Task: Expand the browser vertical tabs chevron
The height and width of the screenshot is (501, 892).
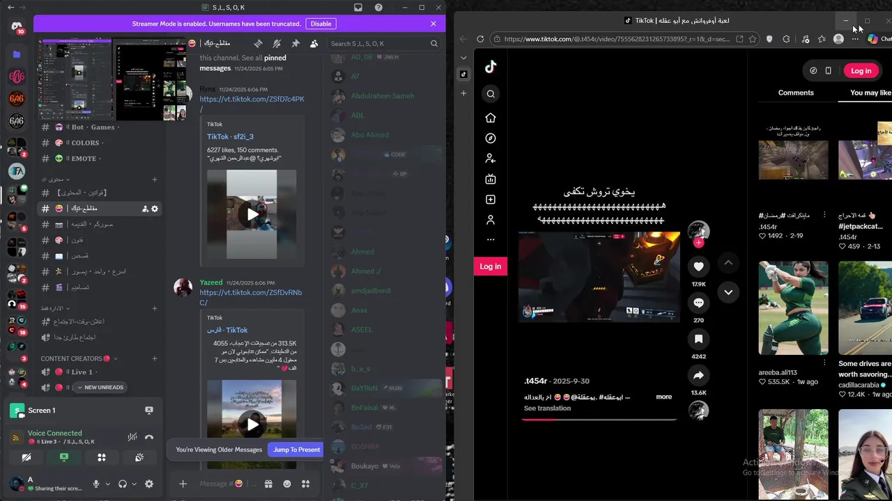Action: (463, 58)
